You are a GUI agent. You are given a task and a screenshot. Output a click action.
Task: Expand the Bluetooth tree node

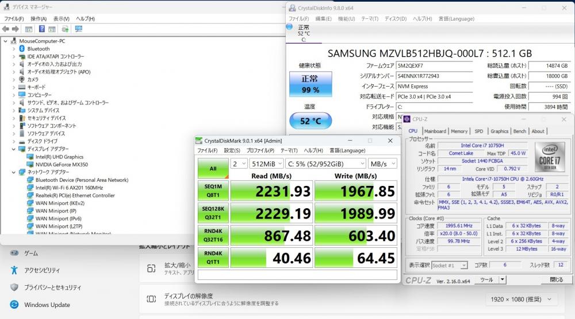coord(14,49)
